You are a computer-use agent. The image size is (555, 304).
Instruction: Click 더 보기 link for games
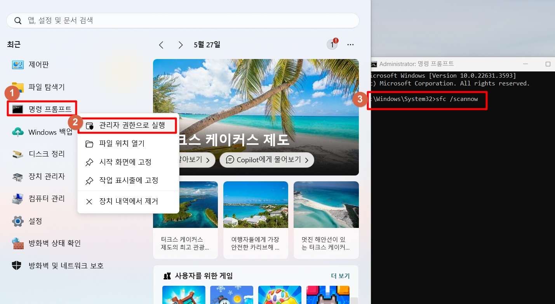pyautogui.click(x=340, y=276)
